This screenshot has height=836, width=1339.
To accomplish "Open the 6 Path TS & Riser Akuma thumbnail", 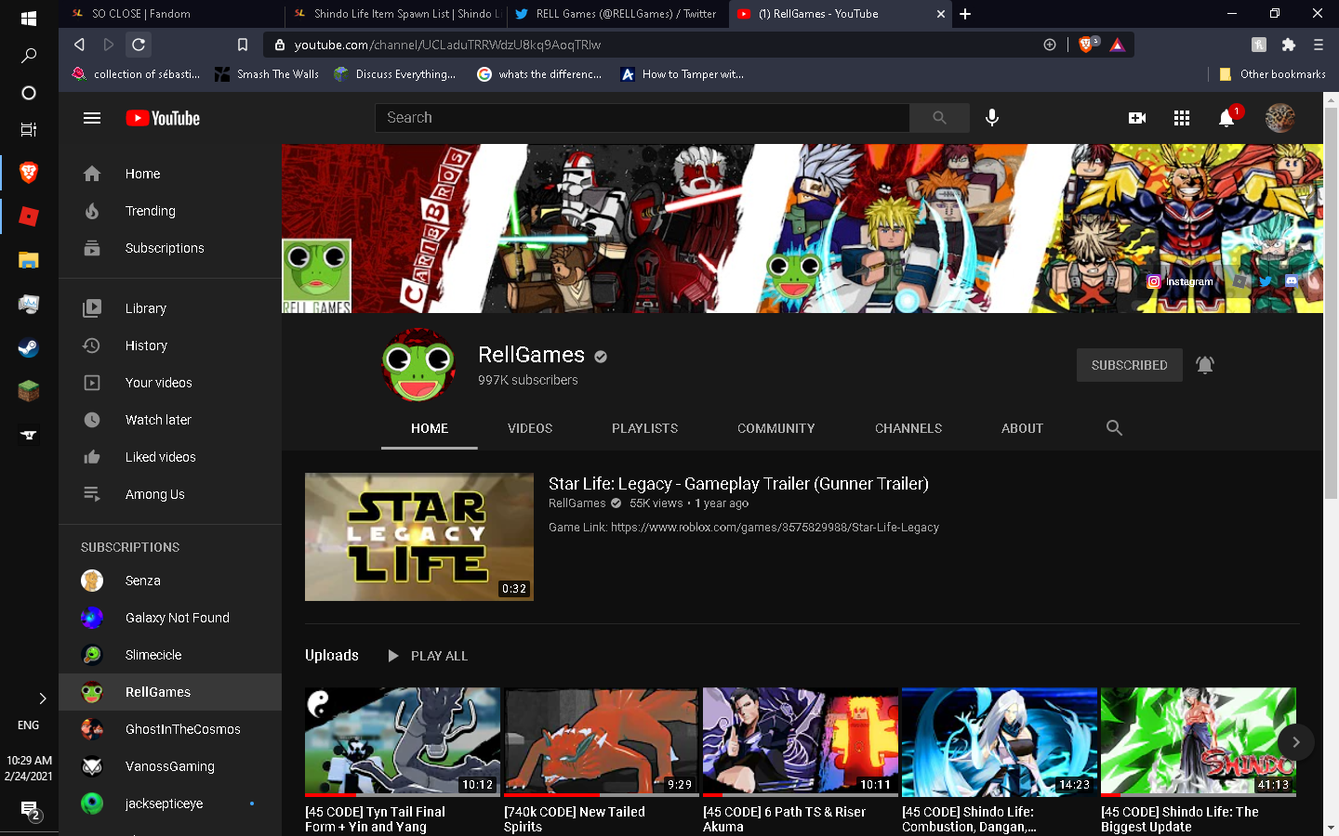I will click(x=801, y=742).
